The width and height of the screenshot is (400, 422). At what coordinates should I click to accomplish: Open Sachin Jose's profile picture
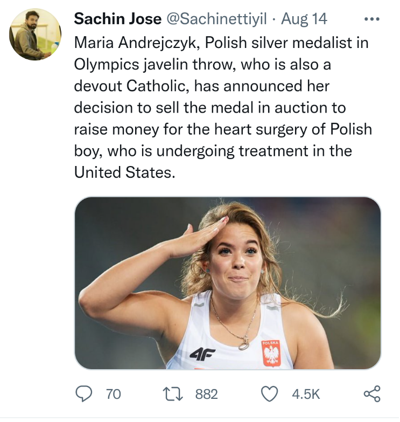click(x=35, y=34)
